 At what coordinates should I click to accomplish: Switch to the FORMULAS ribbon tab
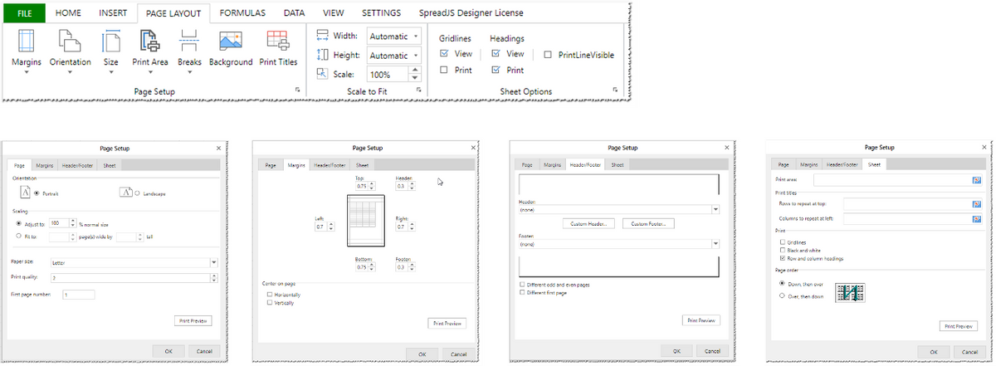[243, 13]
